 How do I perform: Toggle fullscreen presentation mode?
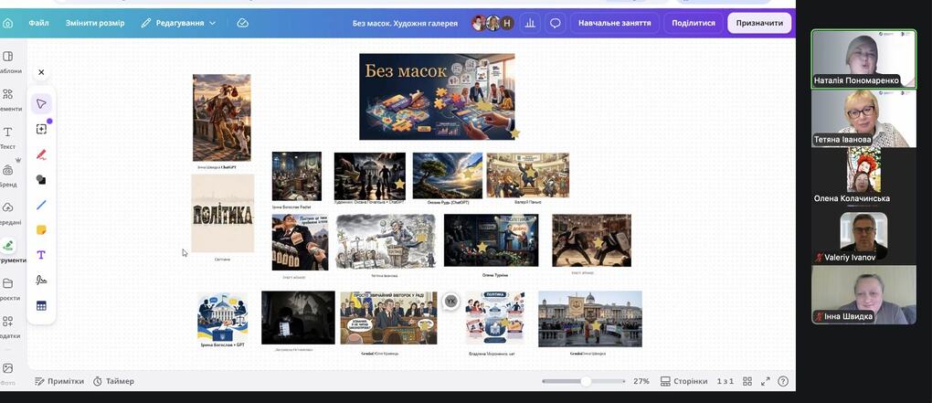click(x=766, y=382)
